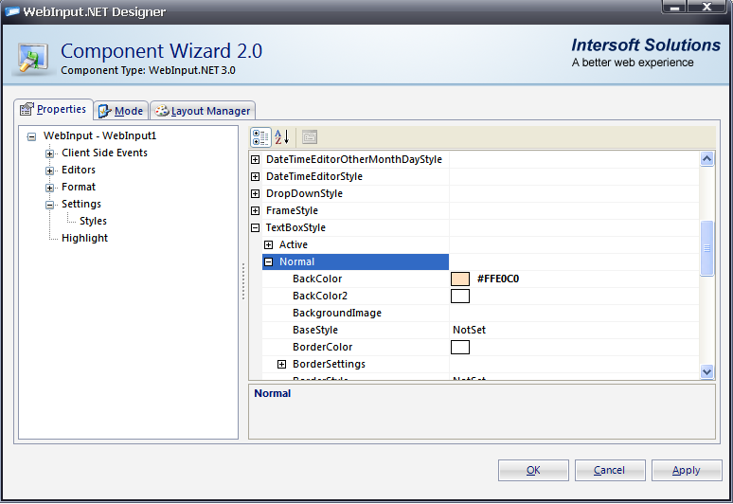Click the property grid scroll down arrow
The width and height of the screenshot is (733, 504).
coord(706,372)
